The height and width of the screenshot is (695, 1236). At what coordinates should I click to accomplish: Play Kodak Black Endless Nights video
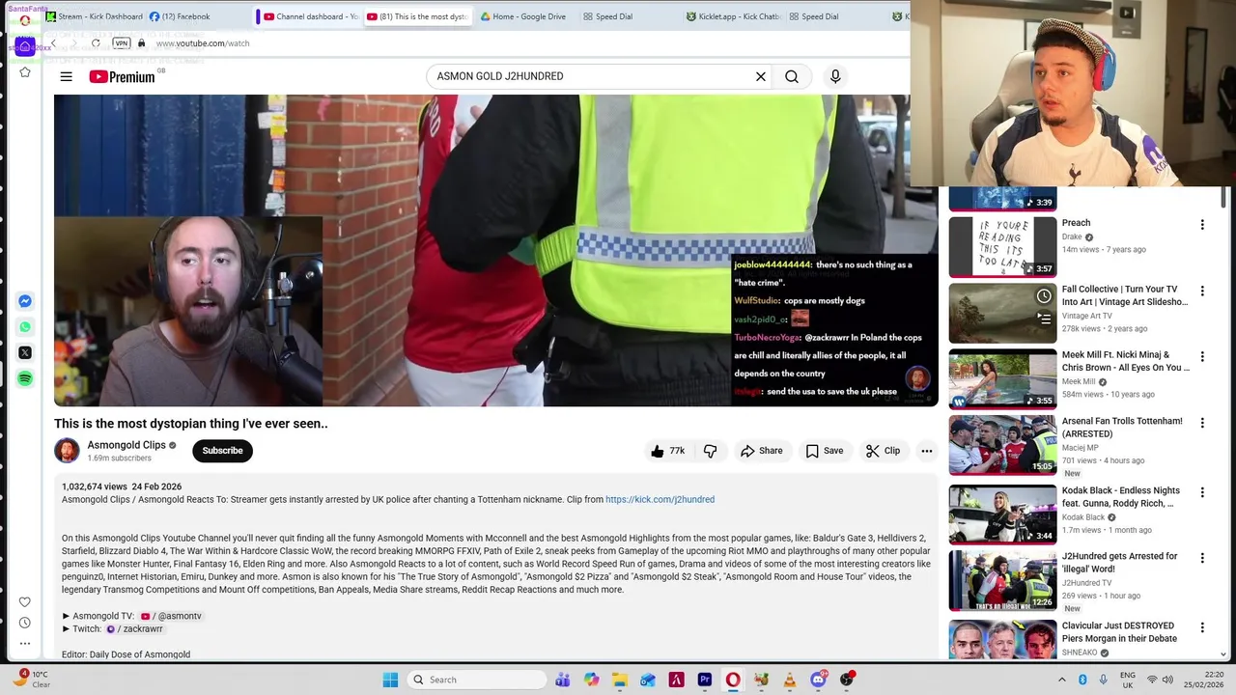[1002, 514]
